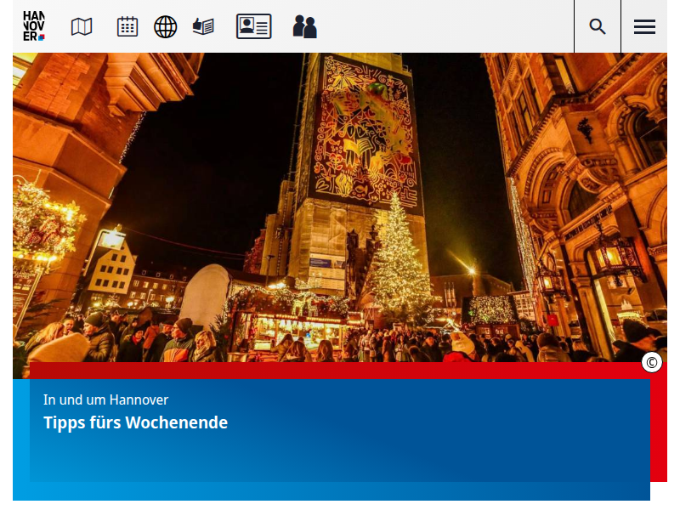The image size is (680, 510).
Task: Click the Hannover logo to go home
Action: (x=34, y=26)
